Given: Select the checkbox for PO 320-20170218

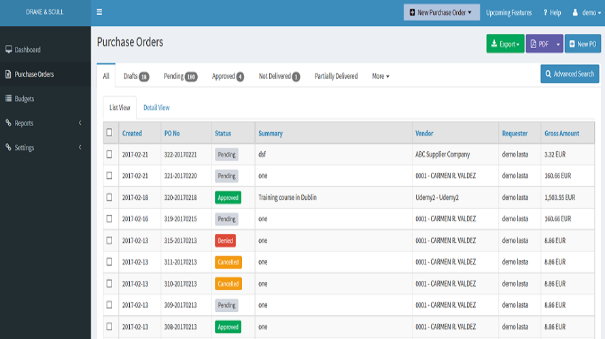Looking at the screenshot, I should pyautogui.click(x=109, y=197).
